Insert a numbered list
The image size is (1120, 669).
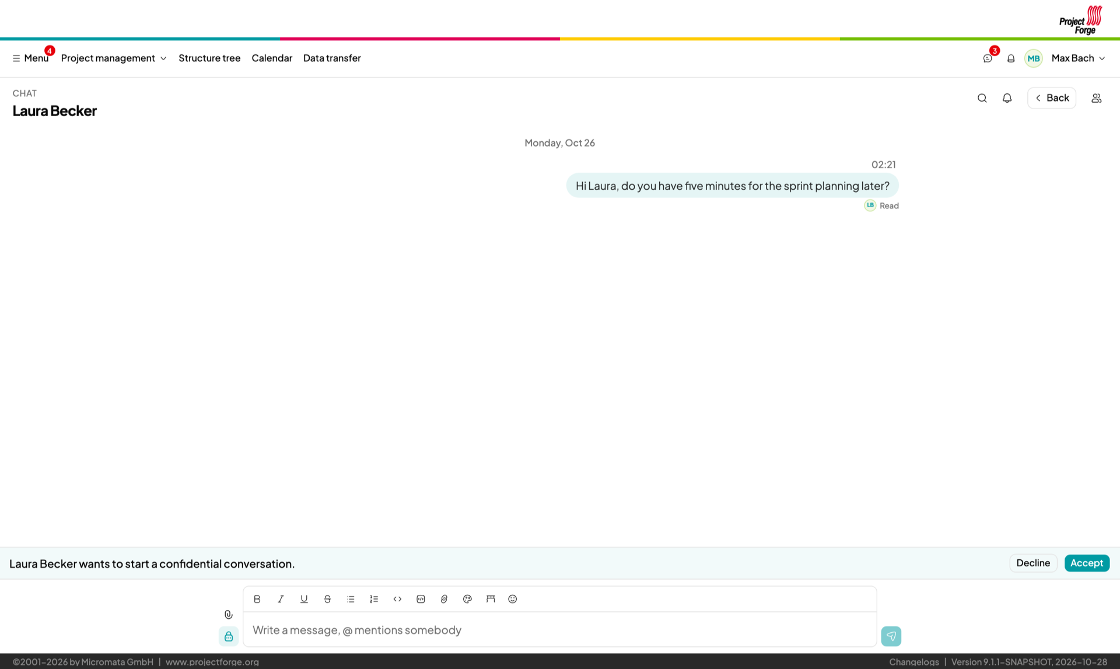coord(374,599)
